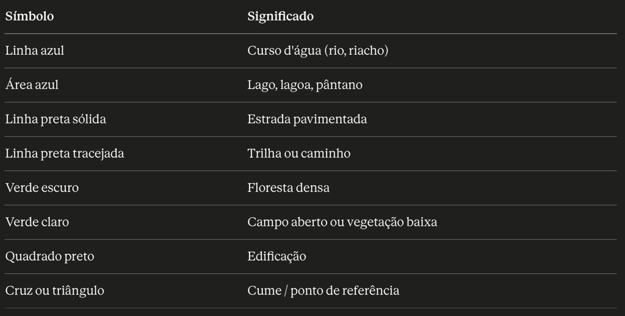Click the 'Símbolo' column header
625x316 pixels.
coord(29,16)
